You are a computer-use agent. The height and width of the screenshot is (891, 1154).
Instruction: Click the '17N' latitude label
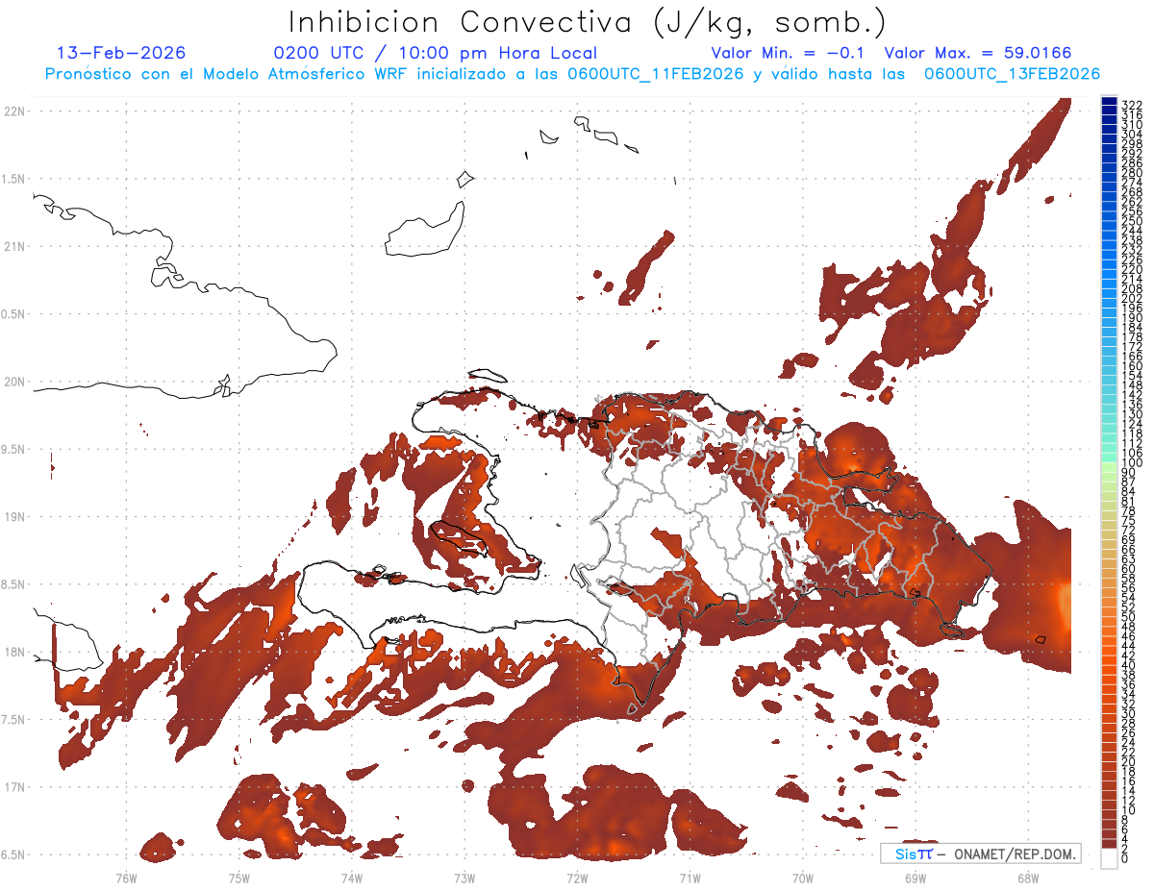click(x=14, y=787)
